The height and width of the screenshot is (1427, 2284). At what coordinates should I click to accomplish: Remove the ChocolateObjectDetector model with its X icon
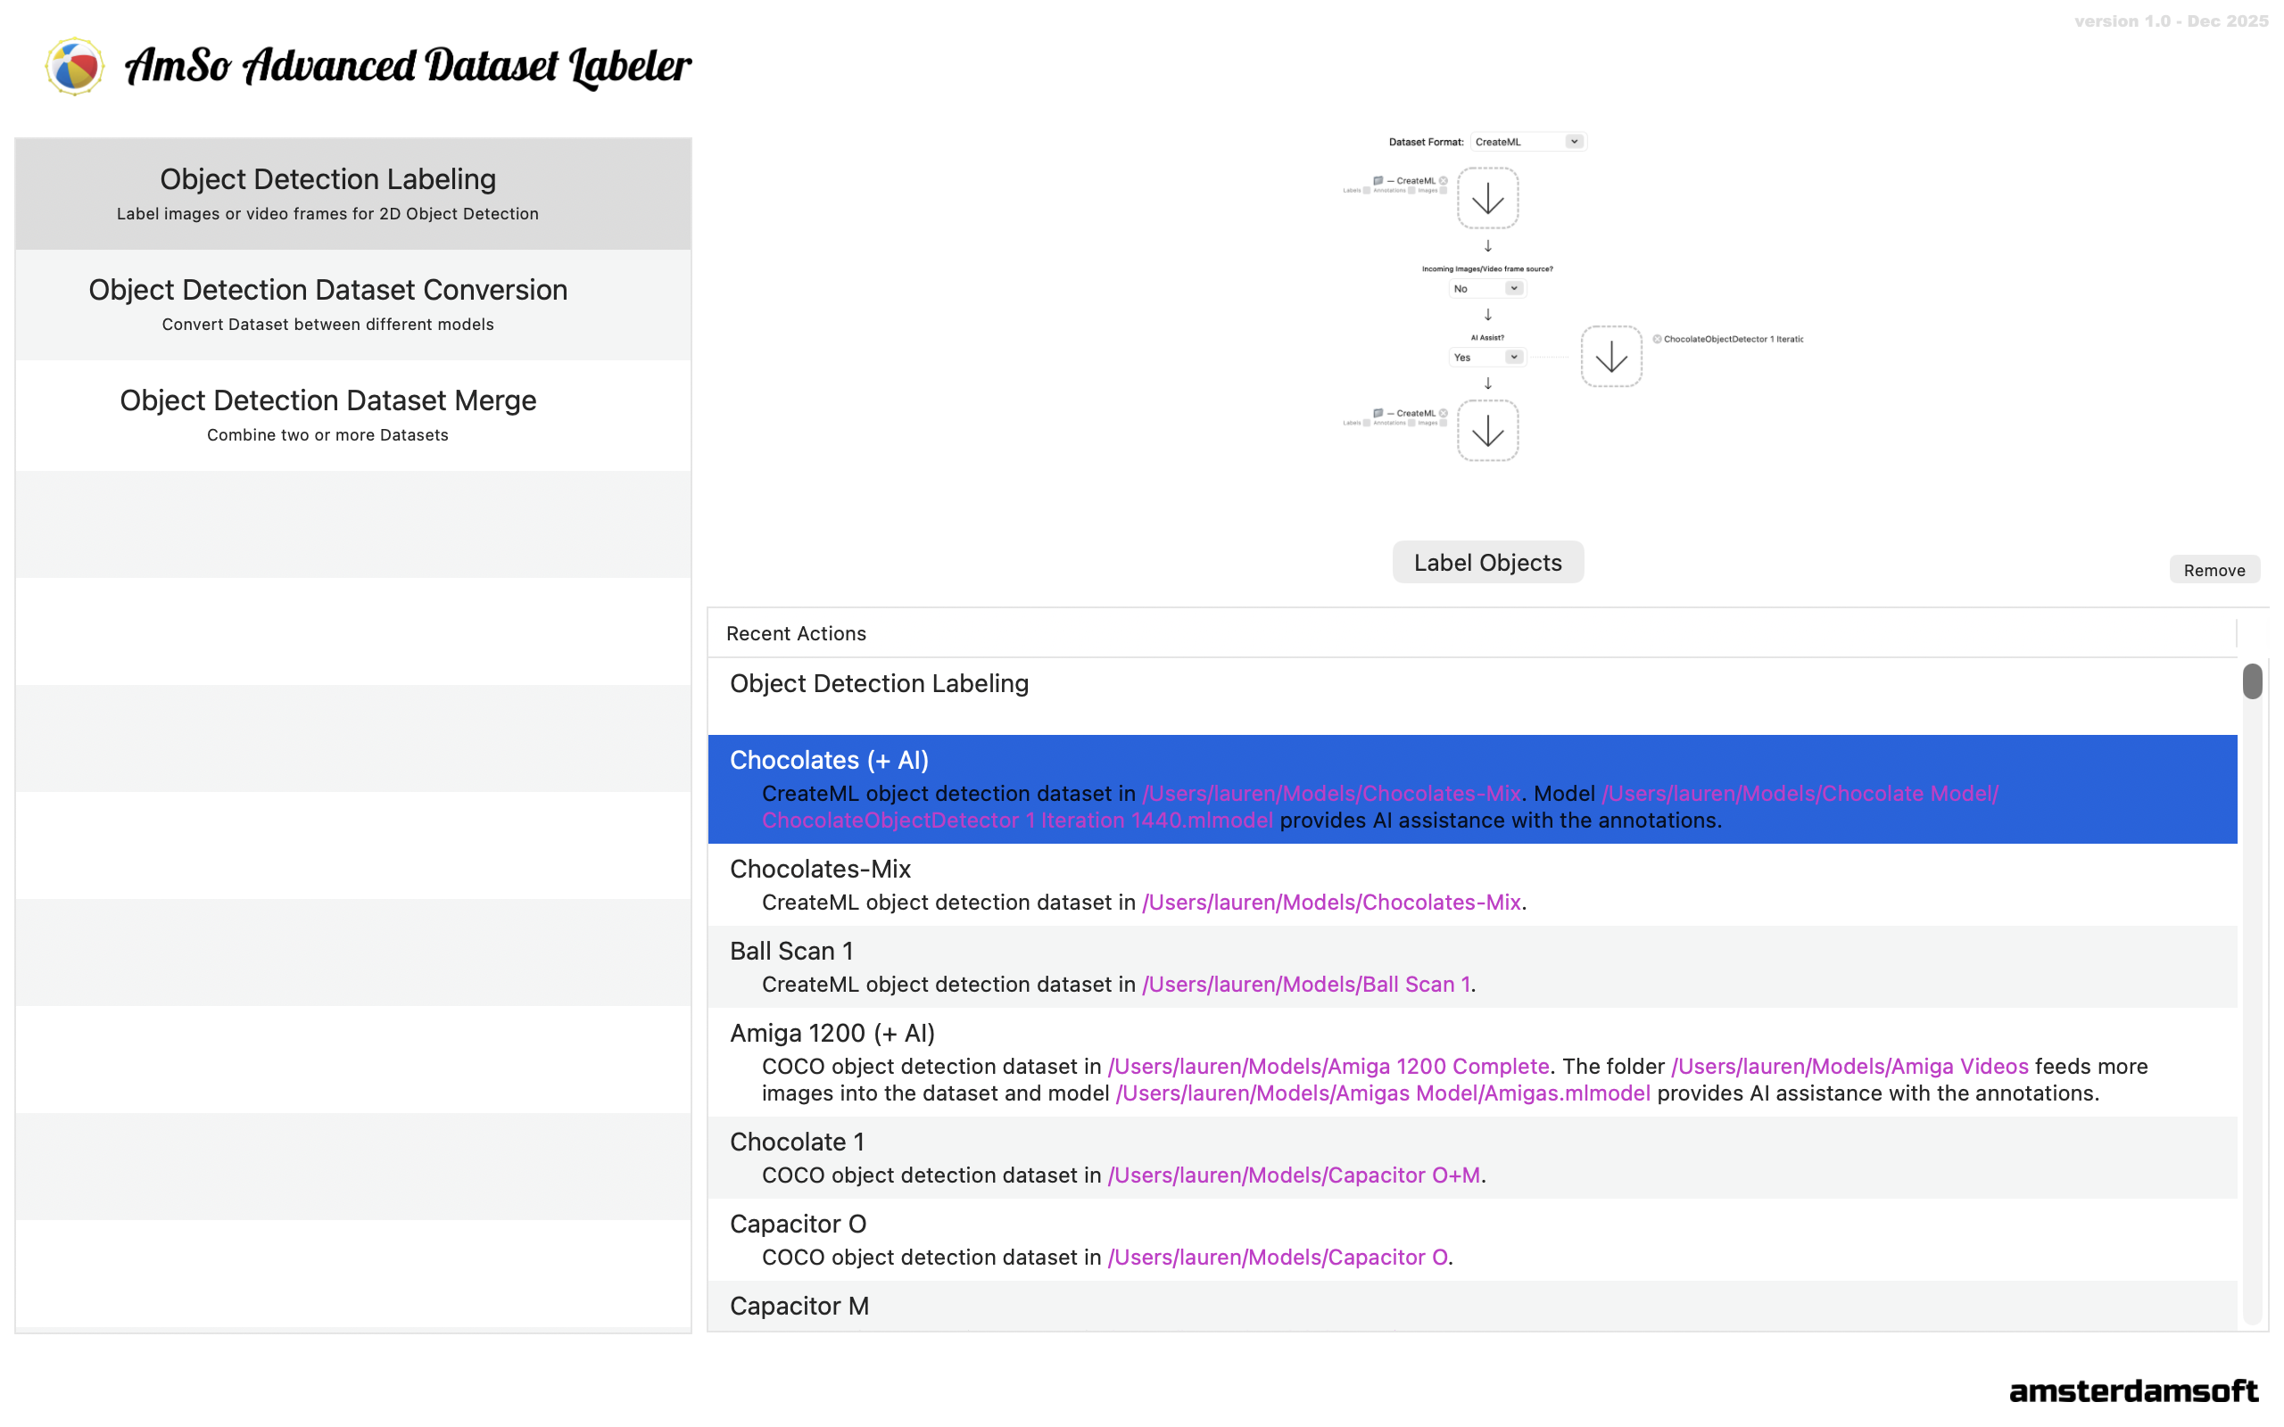pos(1657,339)
